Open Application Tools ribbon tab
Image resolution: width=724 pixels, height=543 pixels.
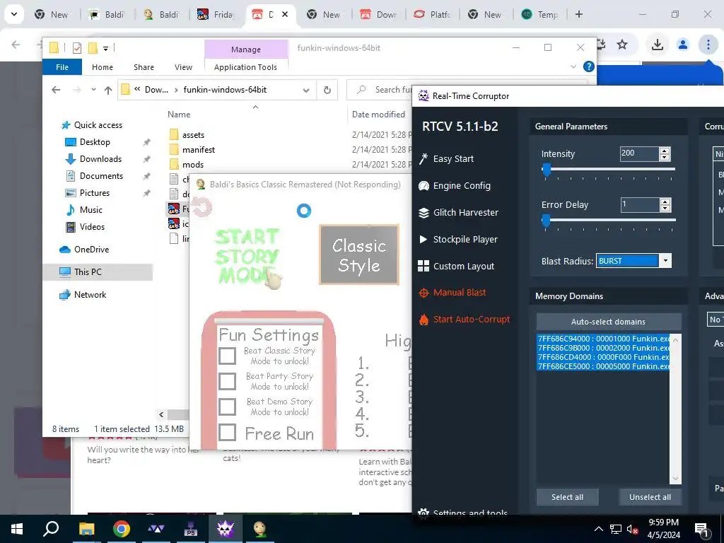[245, 67]
